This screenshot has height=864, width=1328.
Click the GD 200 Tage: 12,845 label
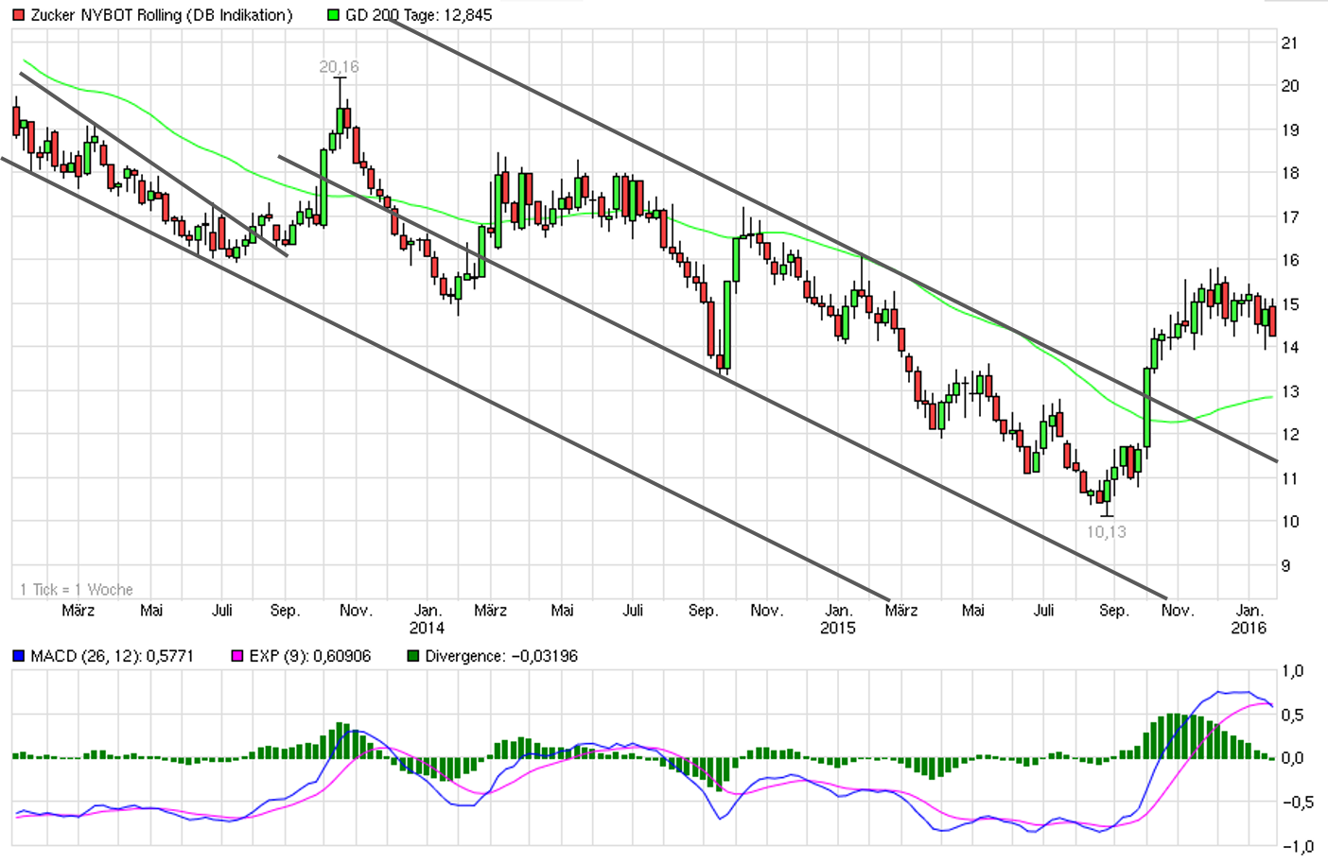[x=418, y=15]
